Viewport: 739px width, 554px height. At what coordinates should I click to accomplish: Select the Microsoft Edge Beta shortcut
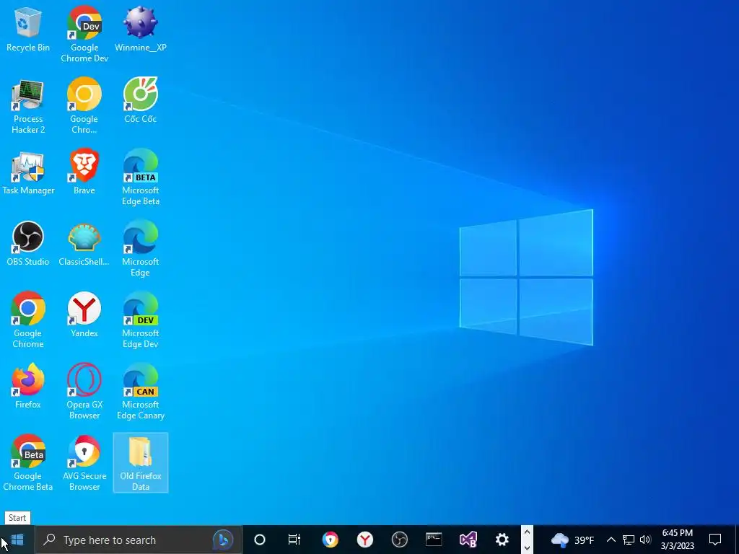(x=141, y=177)
